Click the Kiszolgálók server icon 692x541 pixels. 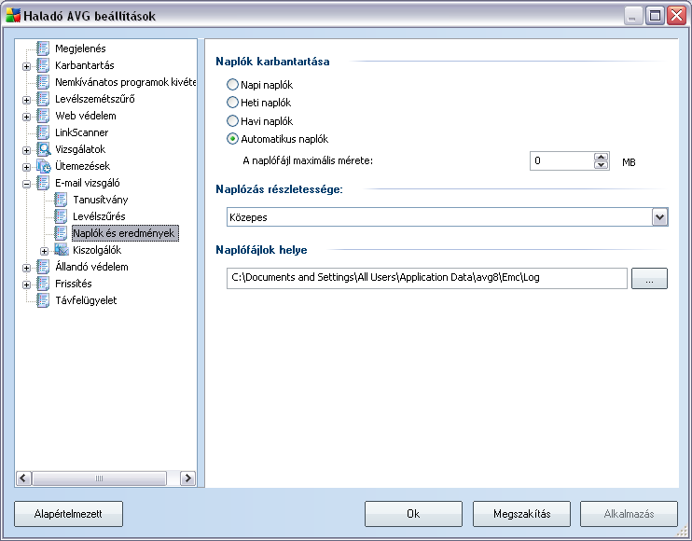pos(62,250)
